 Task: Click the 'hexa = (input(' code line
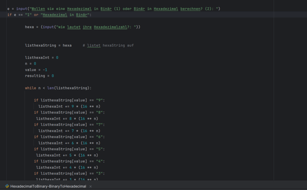[83, 27]
